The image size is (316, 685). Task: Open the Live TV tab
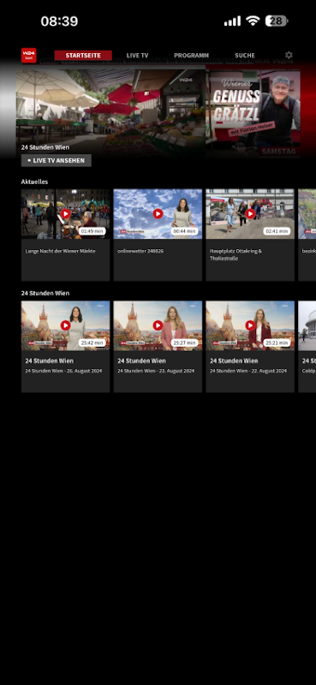(137, 56)
